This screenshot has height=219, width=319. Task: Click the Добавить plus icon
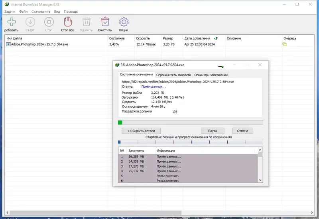(x=12, y=22)
